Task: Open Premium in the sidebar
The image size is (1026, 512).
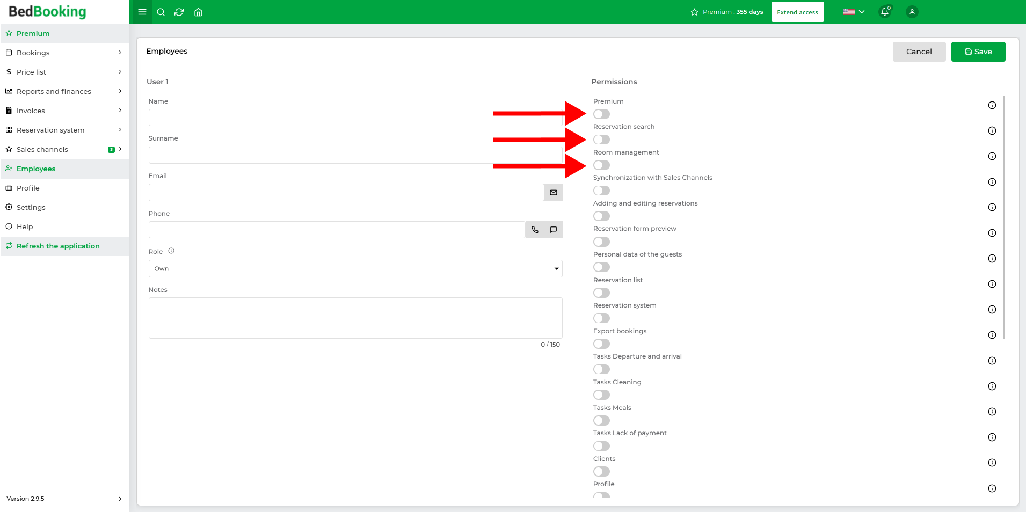Action: (64, 33)
